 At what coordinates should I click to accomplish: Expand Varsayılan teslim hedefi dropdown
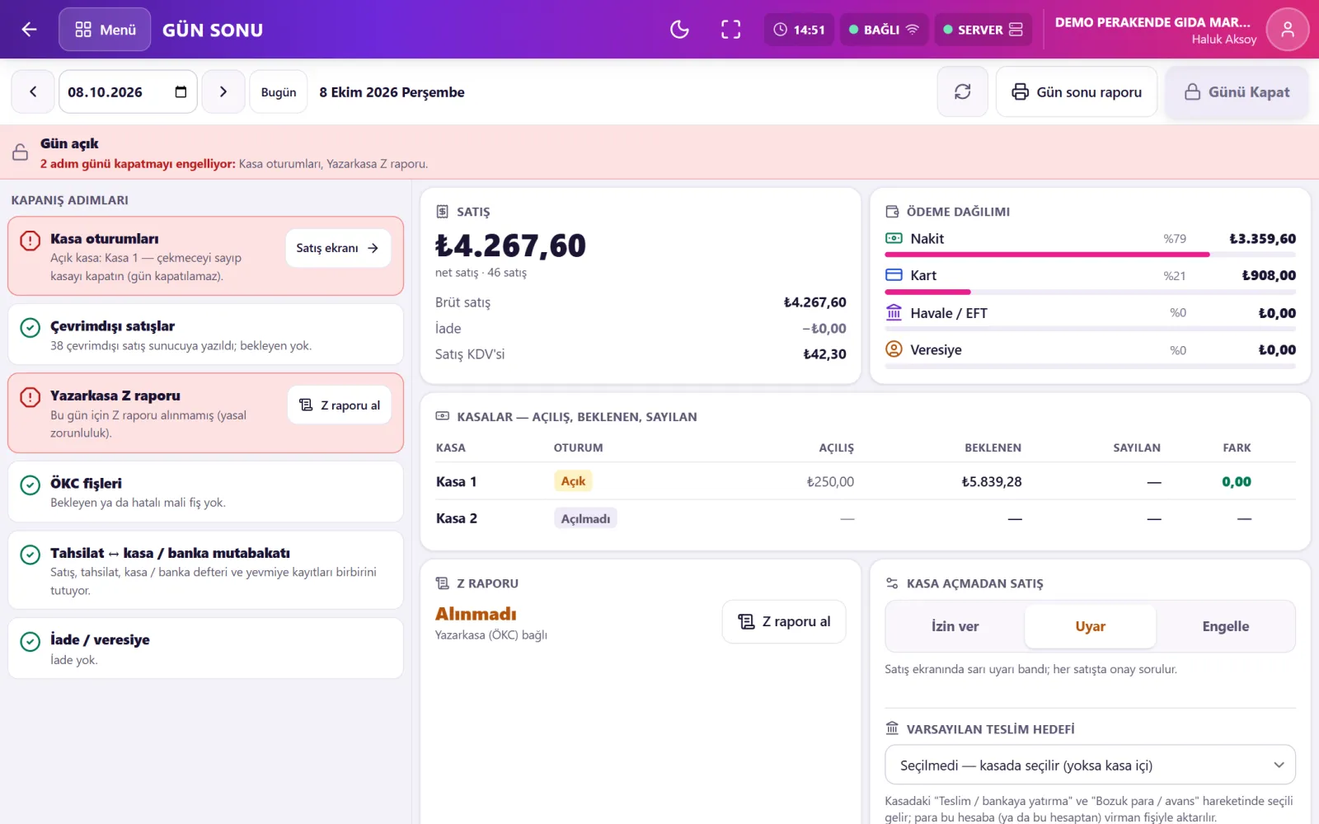pyautogui.click(x=1090, y=765)
